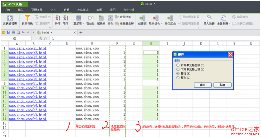Switch to the 公式 ribbon tab

tap(53, 10)
